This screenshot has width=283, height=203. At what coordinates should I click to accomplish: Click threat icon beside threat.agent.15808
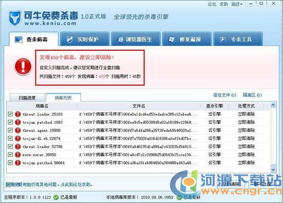pos(17,130)
